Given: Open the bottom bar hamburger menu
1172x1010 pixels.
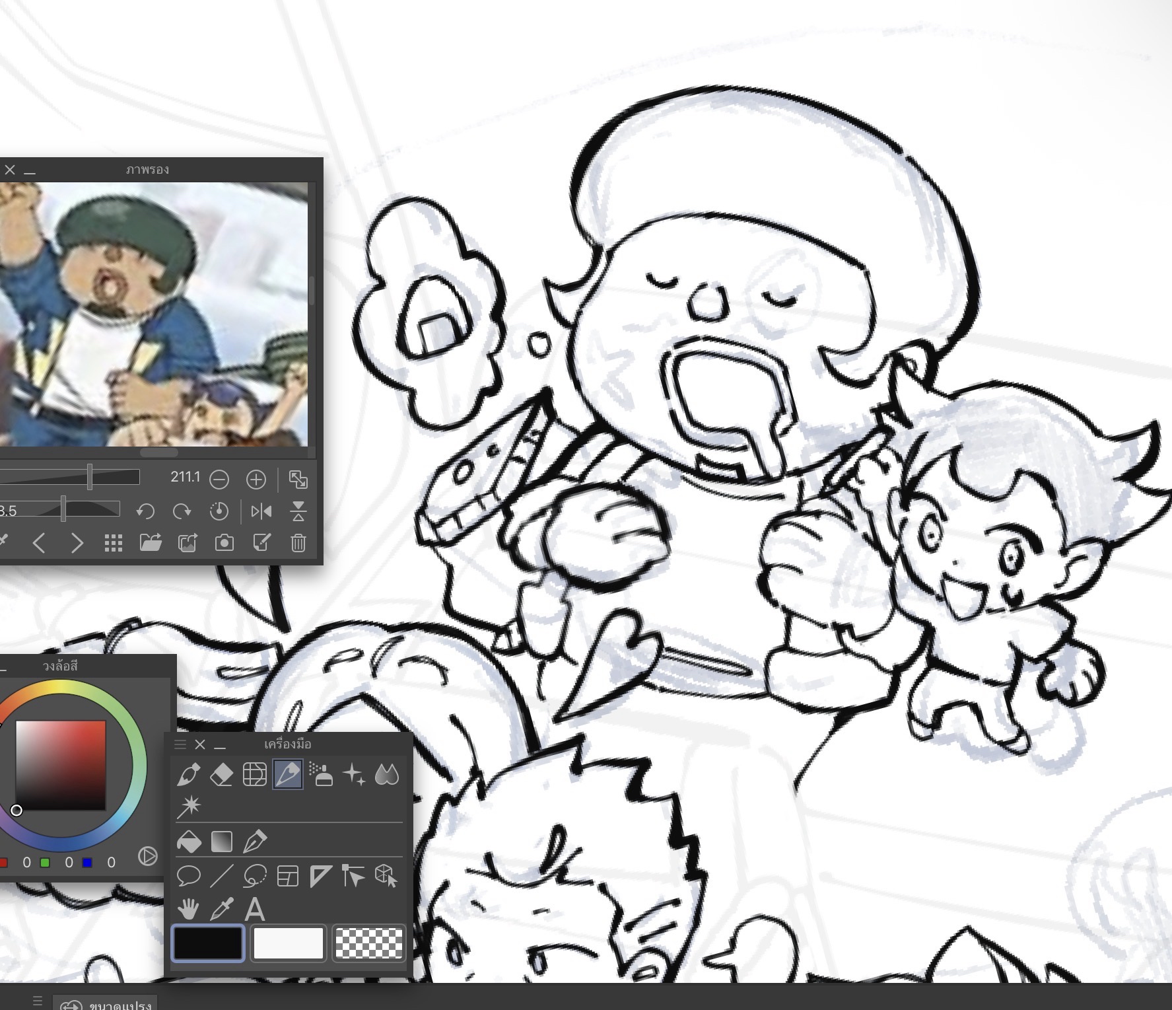Looking at the screenshot, I should [x=38, y=1001].
